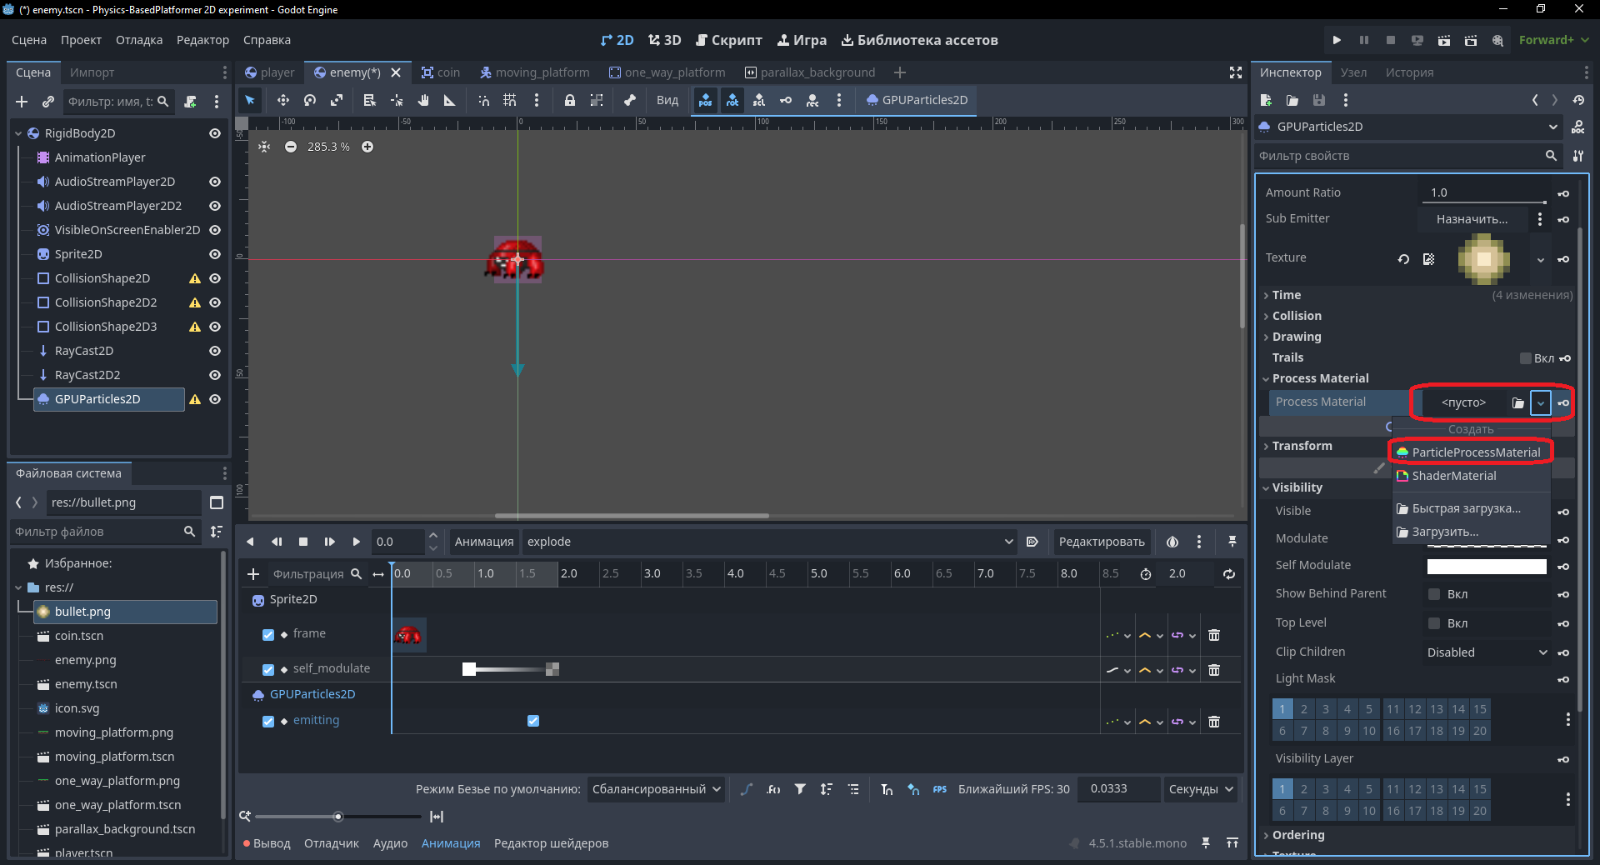
Task: Add a new node with plus icon
Action: click(x=22, y=102)
